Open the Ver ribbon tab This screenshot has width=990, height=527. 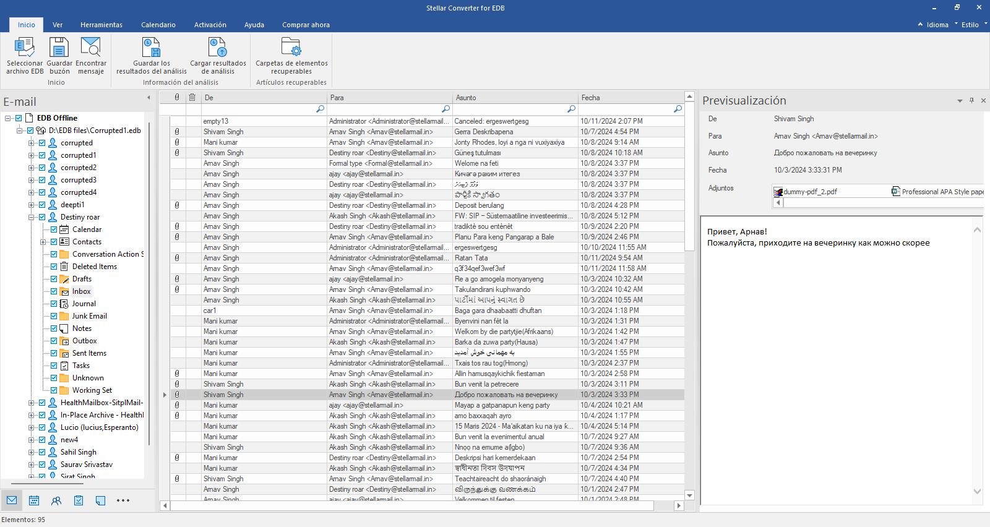pos(58,25)
